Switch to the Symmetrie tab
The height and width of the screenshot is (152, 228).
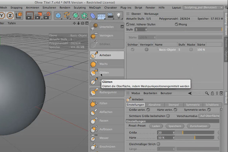point(193,105)
